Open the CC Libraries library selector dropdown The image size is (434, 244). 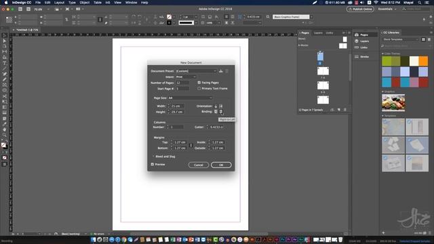pyautogui.click(x=401, y=39)
